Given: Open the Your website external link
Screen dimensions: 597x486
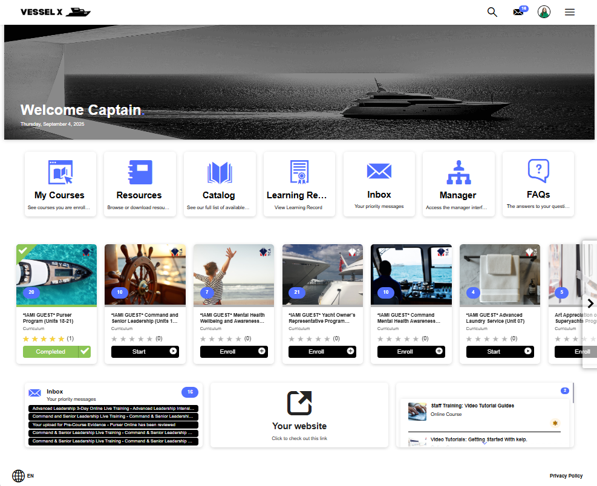Looking at the screenshot, I should tap(299, 415).
